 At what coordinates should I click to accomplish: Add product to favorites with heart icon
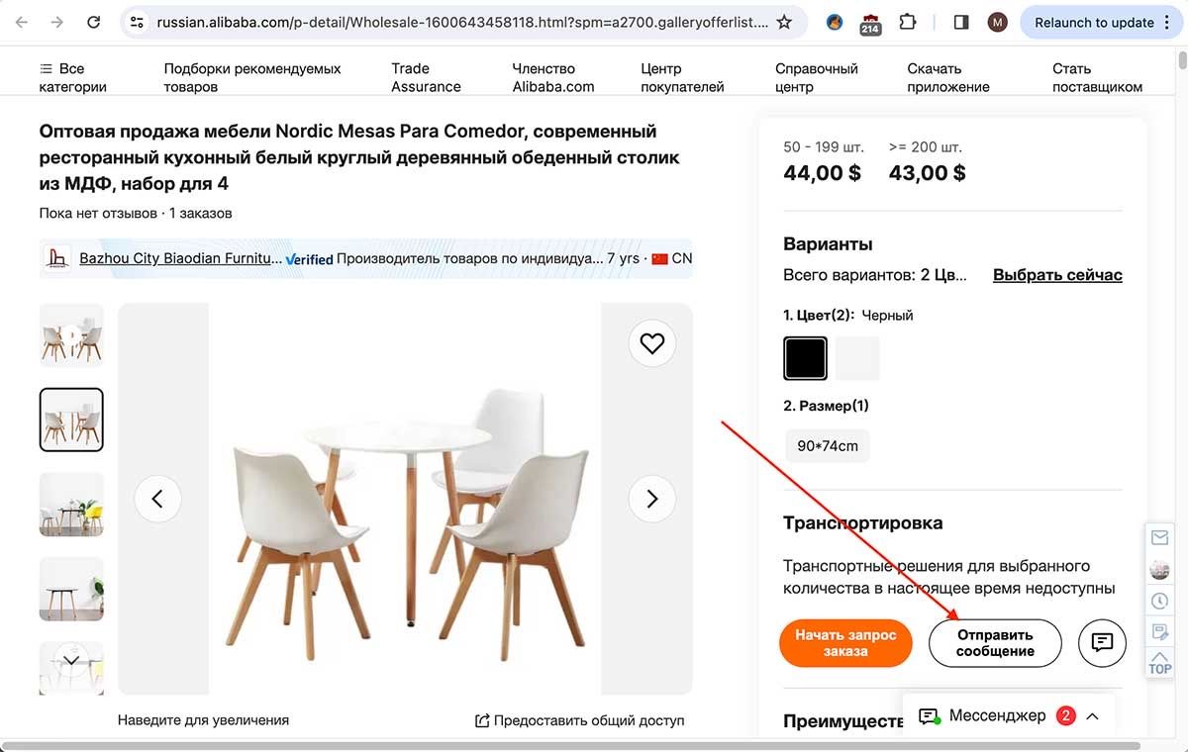tap(651, 343)
